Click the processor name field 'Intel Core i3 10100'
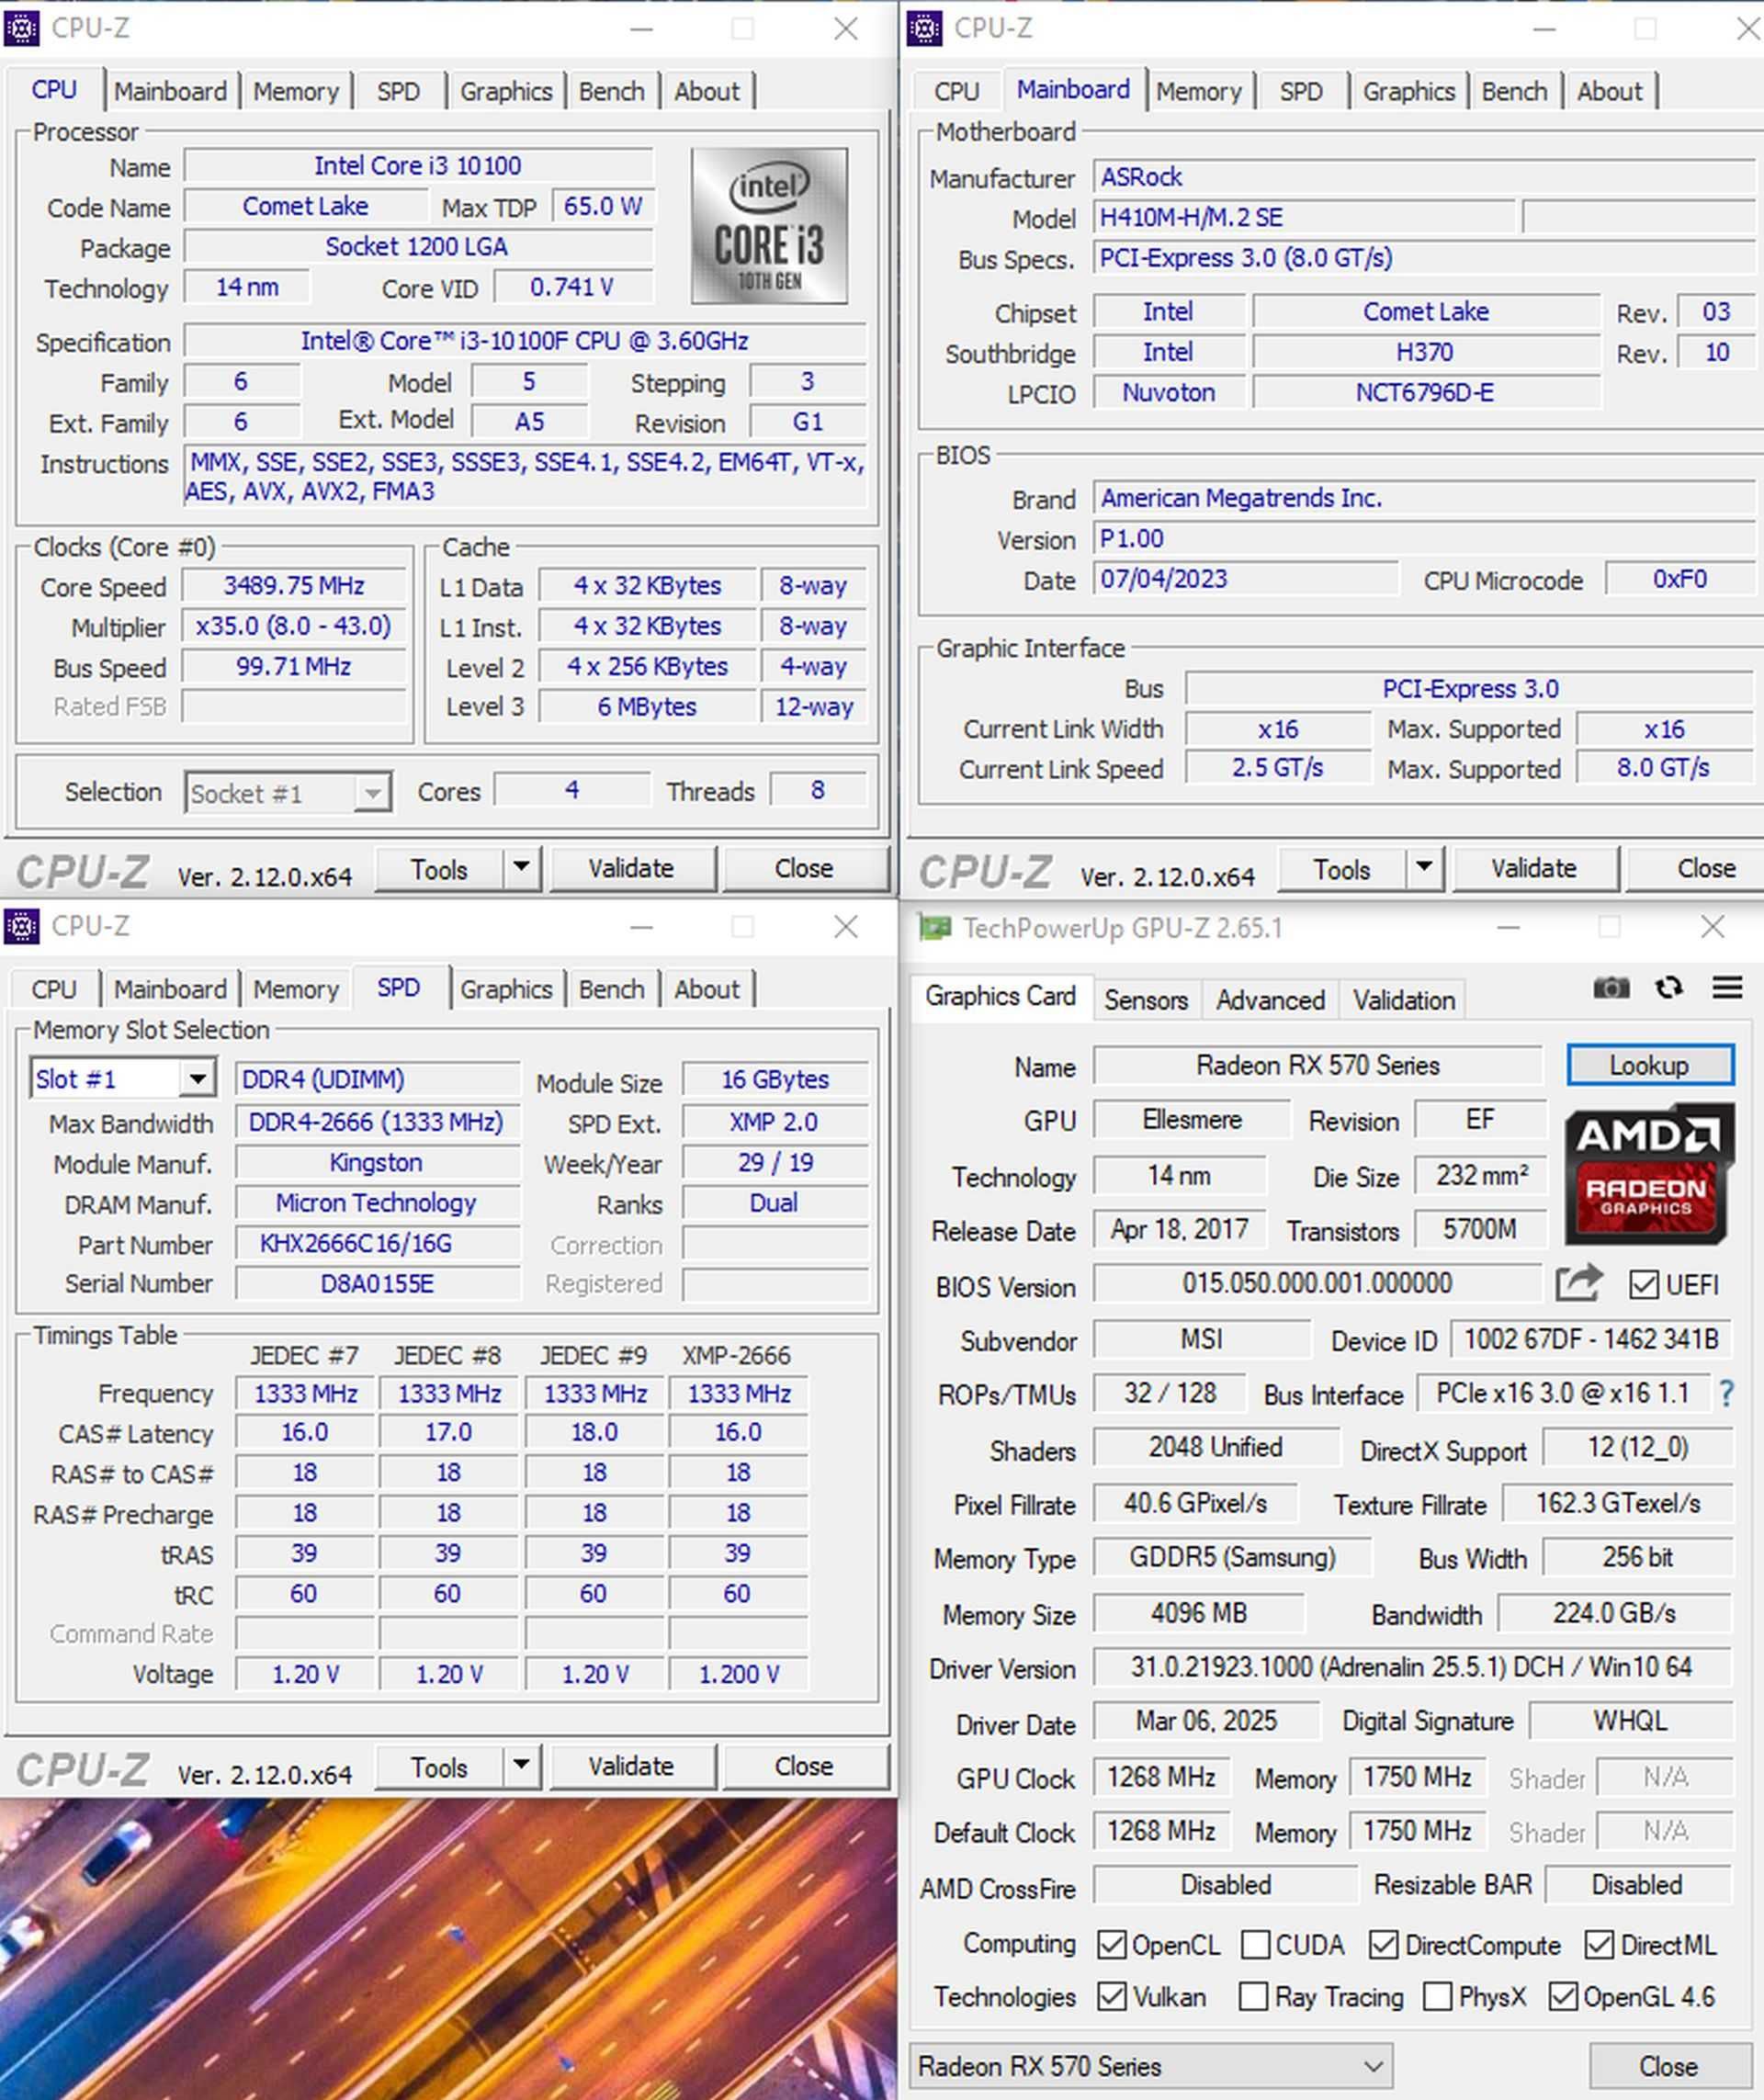 tap(418, 166)
